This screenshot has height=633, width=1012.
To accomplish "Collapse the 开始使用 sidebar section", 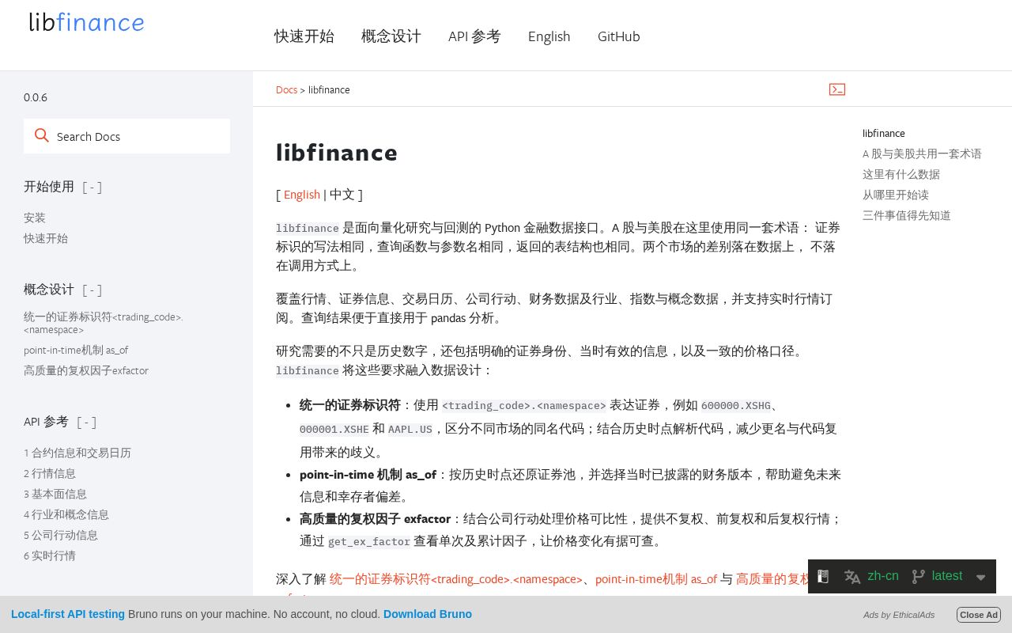I will (x=92, y=187).
